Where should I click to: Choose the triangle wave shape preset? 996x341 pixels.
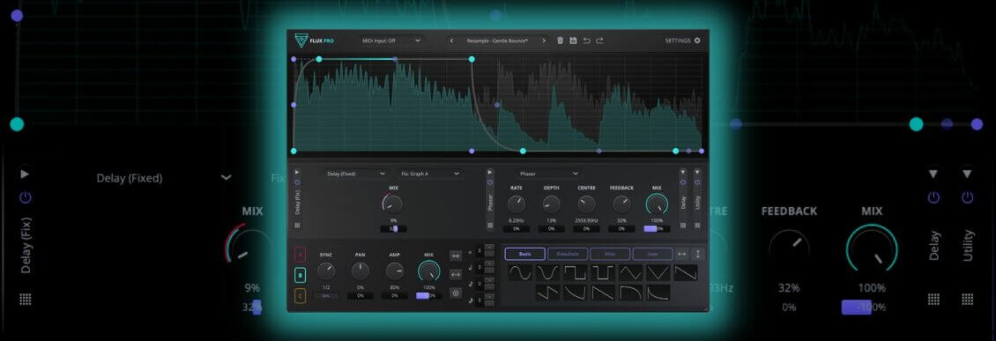[x=631, y=273]
